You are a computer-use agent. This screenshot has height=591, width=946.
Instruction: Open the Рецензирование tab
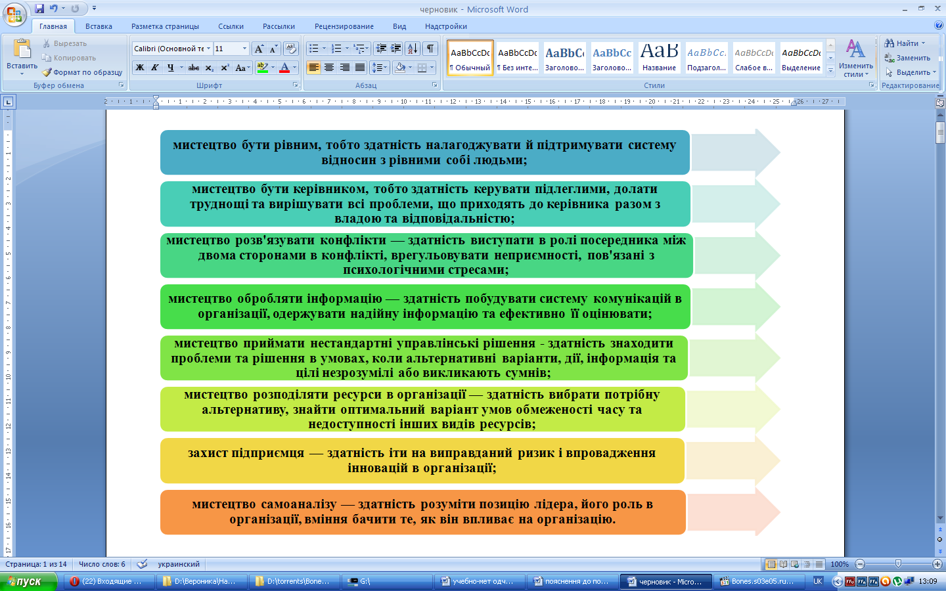point(344,26)
